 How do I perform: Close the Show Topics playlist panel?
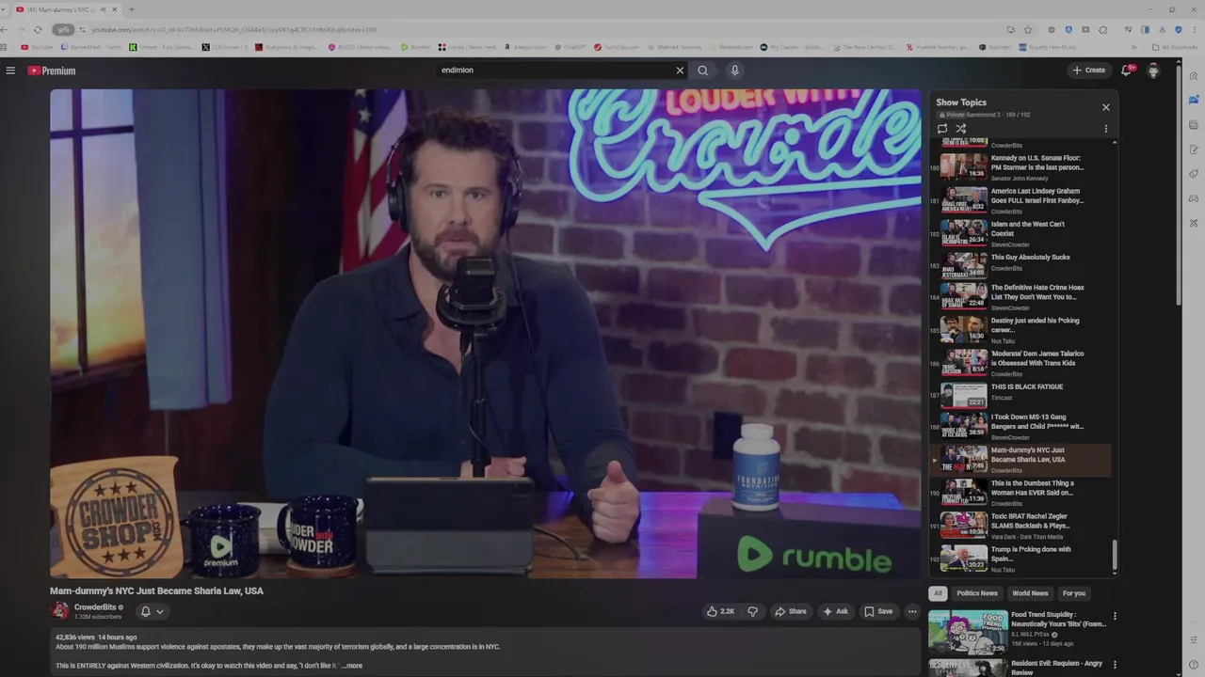point(1106,107)
